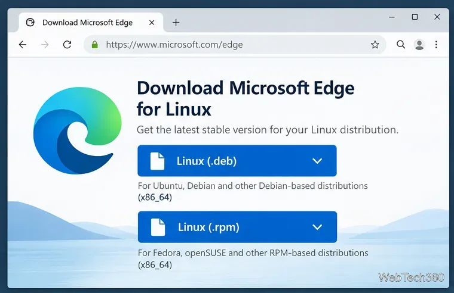This screenshot has width=454, height=293.
Task: Click 'For Ubuntu, Debian' description text
Action: tap(253, 191)
